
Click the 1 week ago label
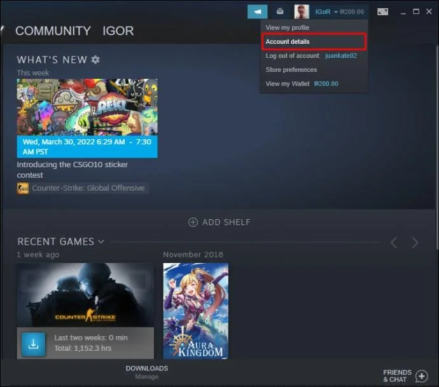tap(38, 255)
